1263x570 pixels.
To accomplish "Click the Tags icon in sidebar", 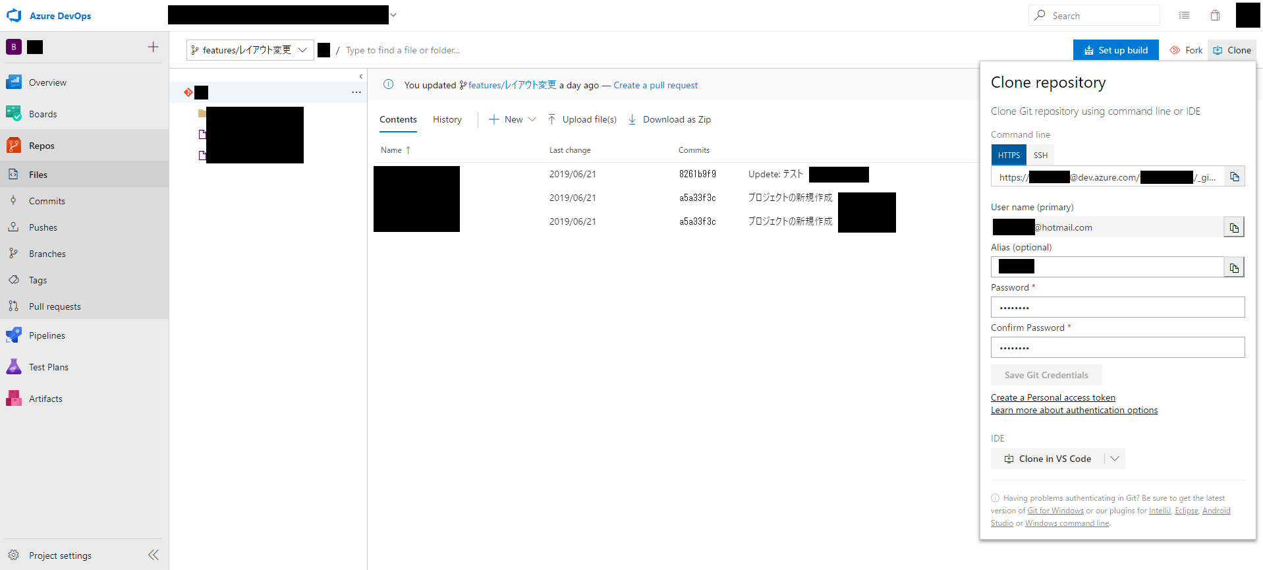I will (x=13, y=280).
